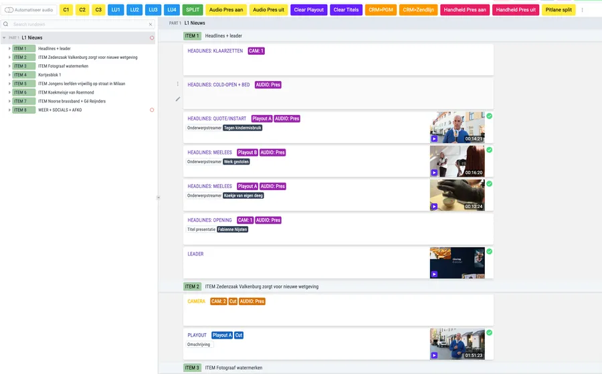Clear the rundown search with the X
Screen dimensions: 602x374
(150, 24)
